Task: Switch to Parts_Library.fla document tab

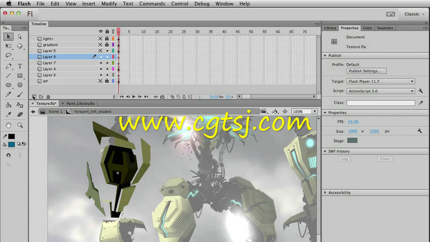Action: (80, 103)
